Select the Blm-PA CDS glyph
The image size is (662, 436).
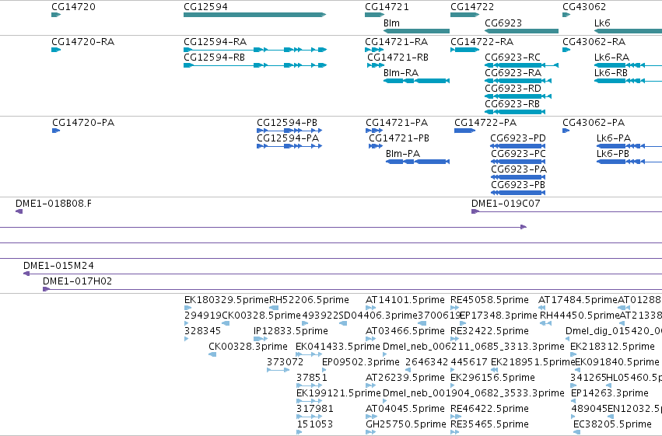(x=418, y=162)
